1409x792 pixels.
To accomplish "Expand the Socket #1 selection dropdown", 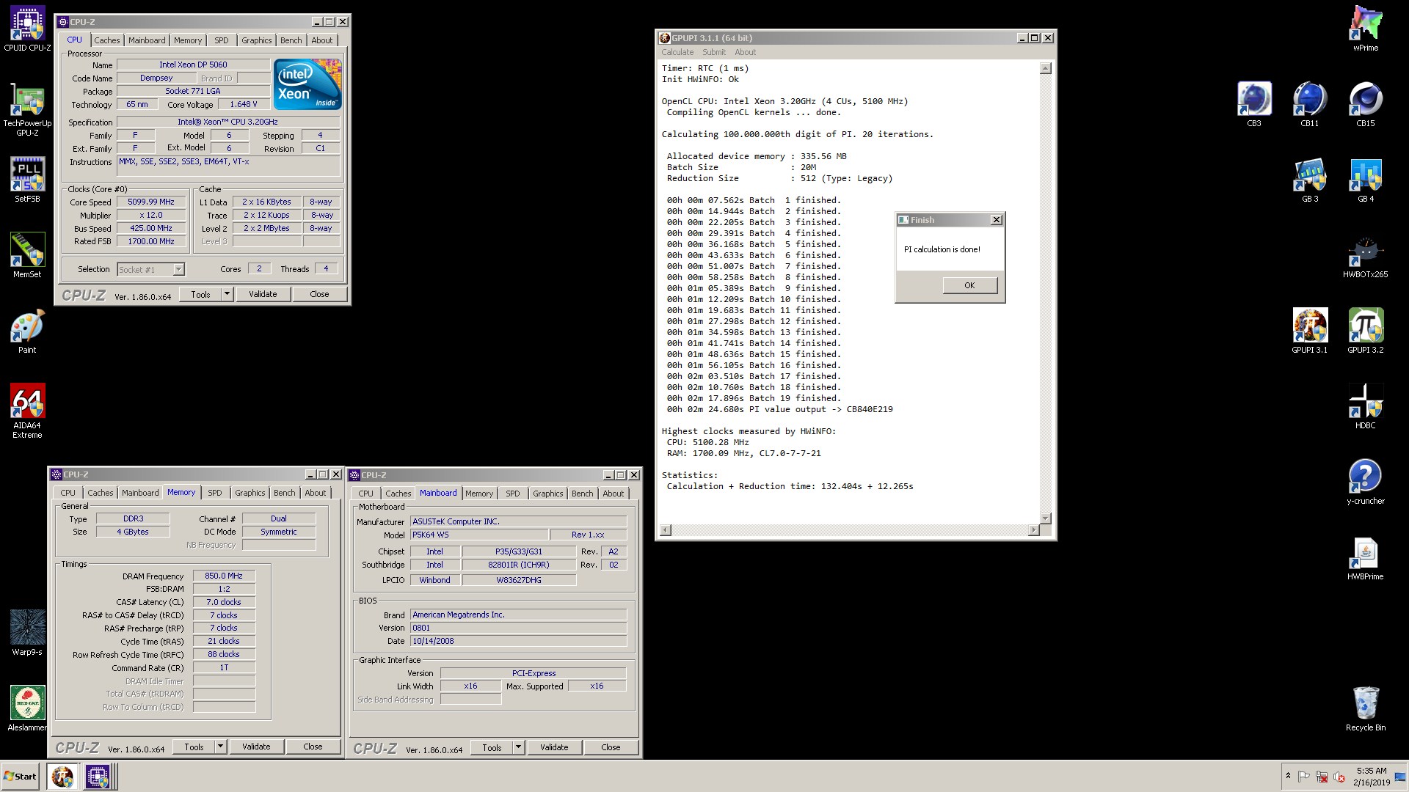I will click(x=178, y=270).
